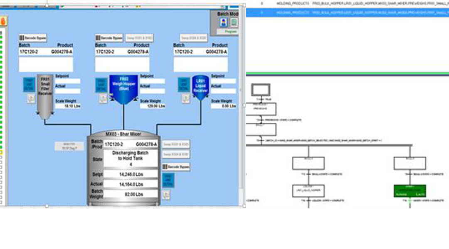Click the MX03 actual value 14,164.0 Lbs
Screen dimensions: 449x249
[x=131, y=184]
